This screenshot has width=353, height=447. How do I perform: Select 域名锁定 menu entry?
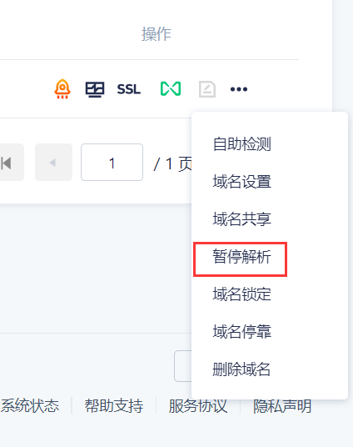[x=242, y=294]
